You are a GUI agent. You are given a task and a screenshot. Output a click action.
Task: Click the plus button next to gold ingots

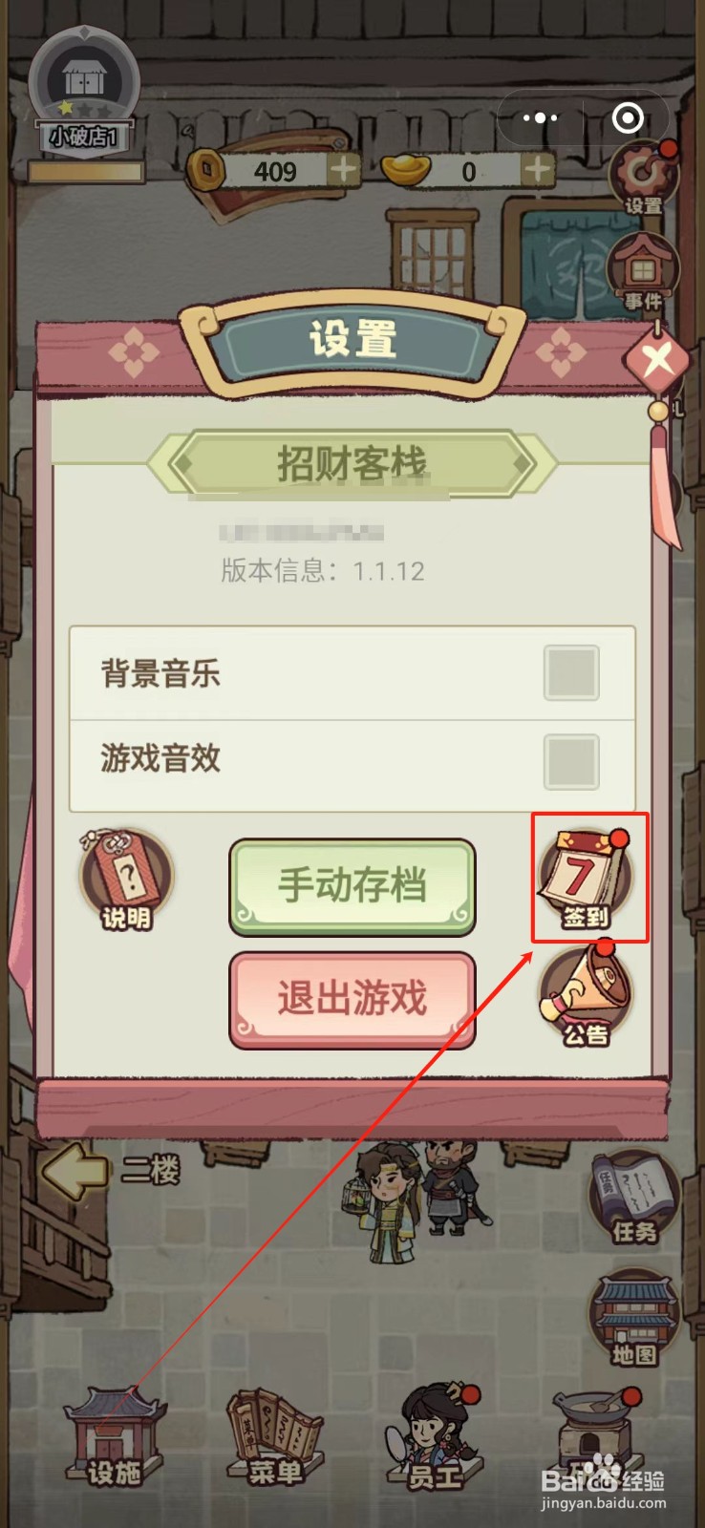(x=539, y=171)
